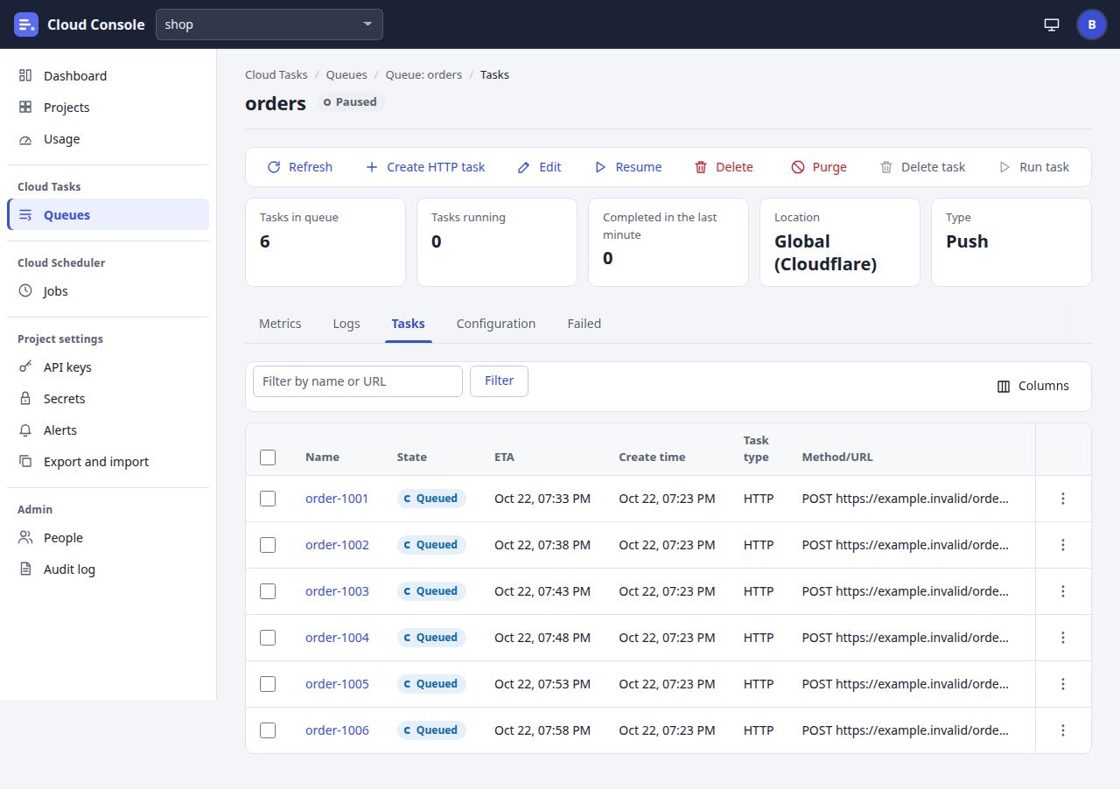Select checkbox for order-1001
Image resolution: width=1120 pixels, height=789 pixels.
tap(268, 499)
